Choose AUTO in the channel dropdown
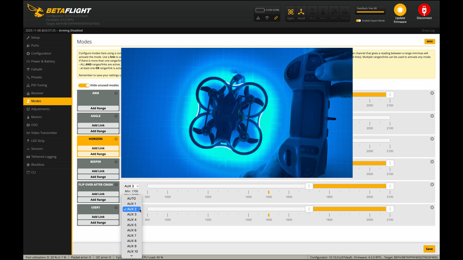 point(132,198)
